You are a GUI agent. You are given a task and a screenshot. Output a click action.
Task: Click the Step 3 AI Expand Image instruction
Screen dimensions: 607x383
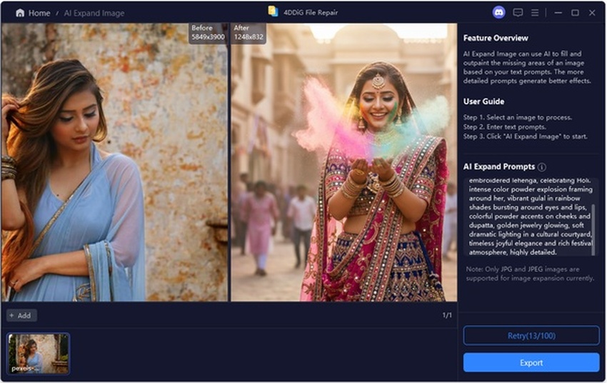coord(526,136)
